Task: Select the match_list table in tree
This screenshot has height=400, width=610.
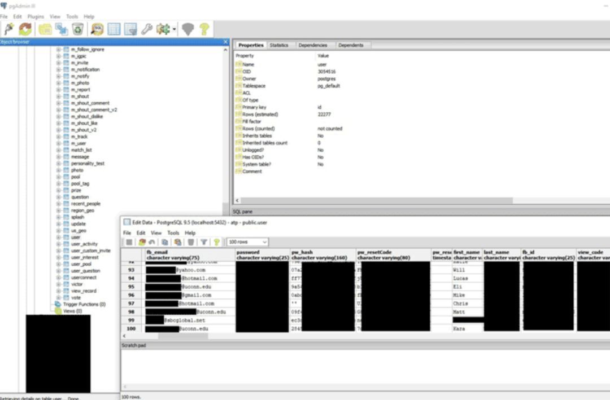Action: point(81,150)
